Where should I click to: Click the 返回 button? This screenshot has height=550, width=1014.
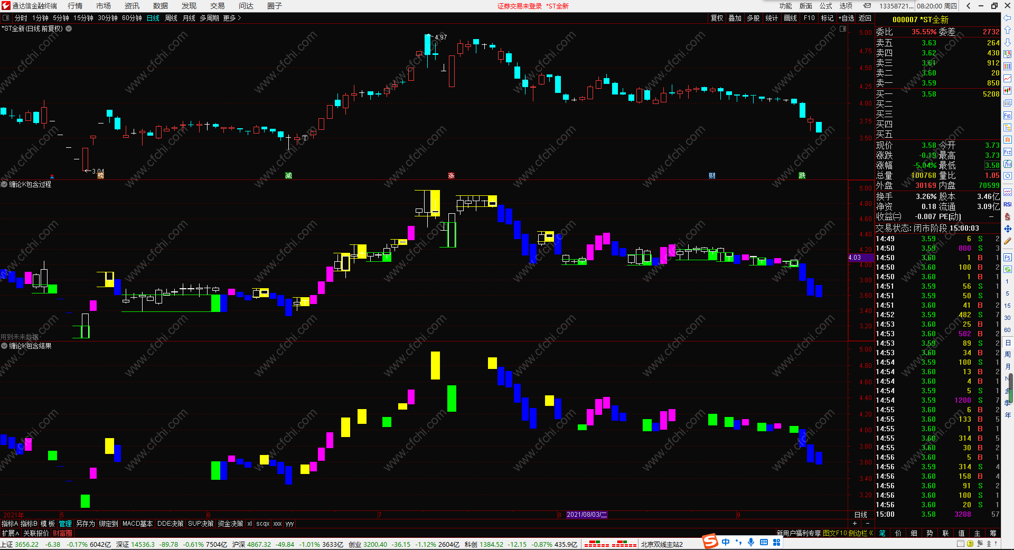point(865,18)
